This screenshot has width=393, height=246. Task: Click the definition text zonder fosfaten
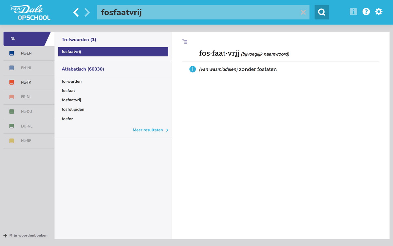[258, 69]
